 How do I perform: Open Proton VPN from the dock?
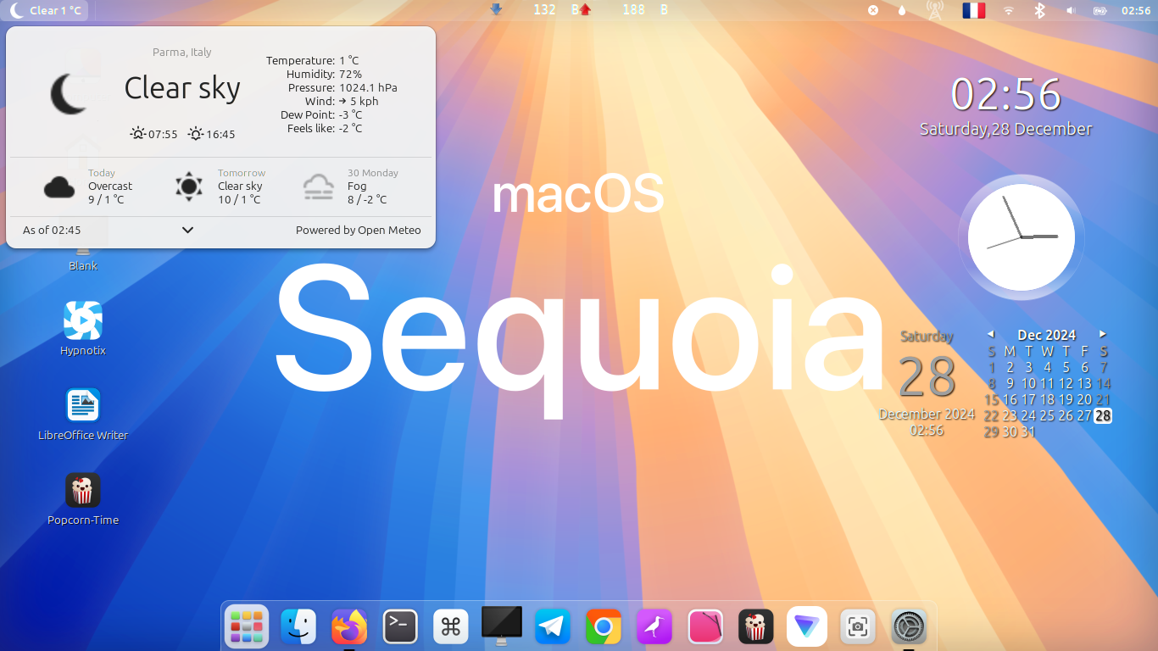[807, 627]
